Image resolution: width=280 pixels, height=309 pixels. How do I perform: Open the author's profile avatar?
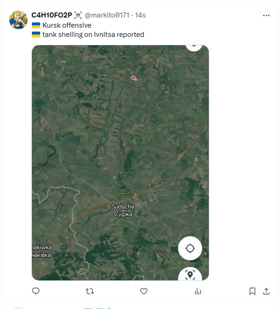(x=18, y=19)
